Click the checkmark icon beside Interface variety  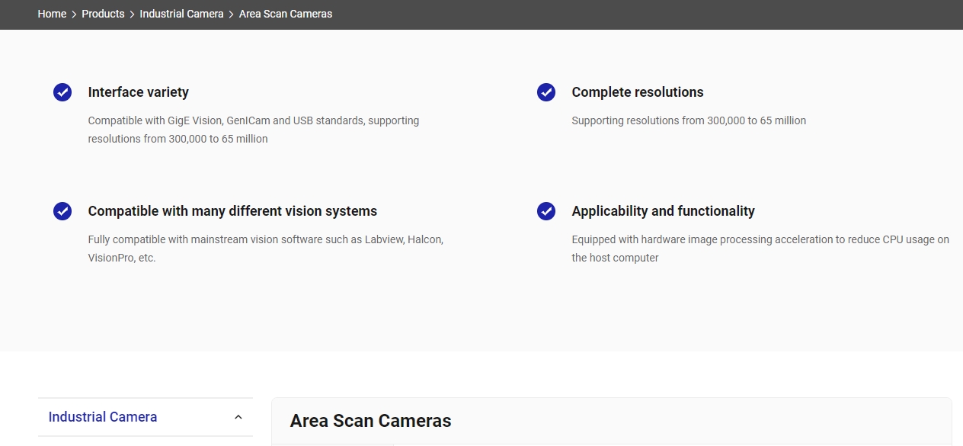pyautogui.click(x=62, y=92)
